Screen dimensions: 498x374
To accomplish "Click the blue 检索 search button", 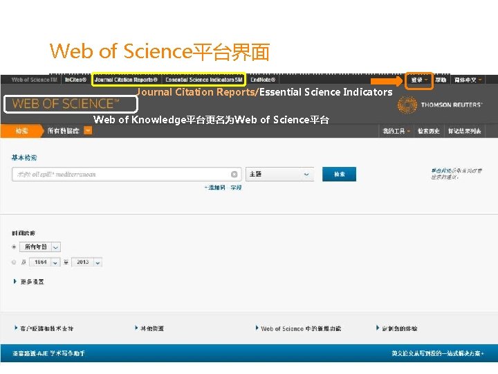I will [x=339, y=175].
